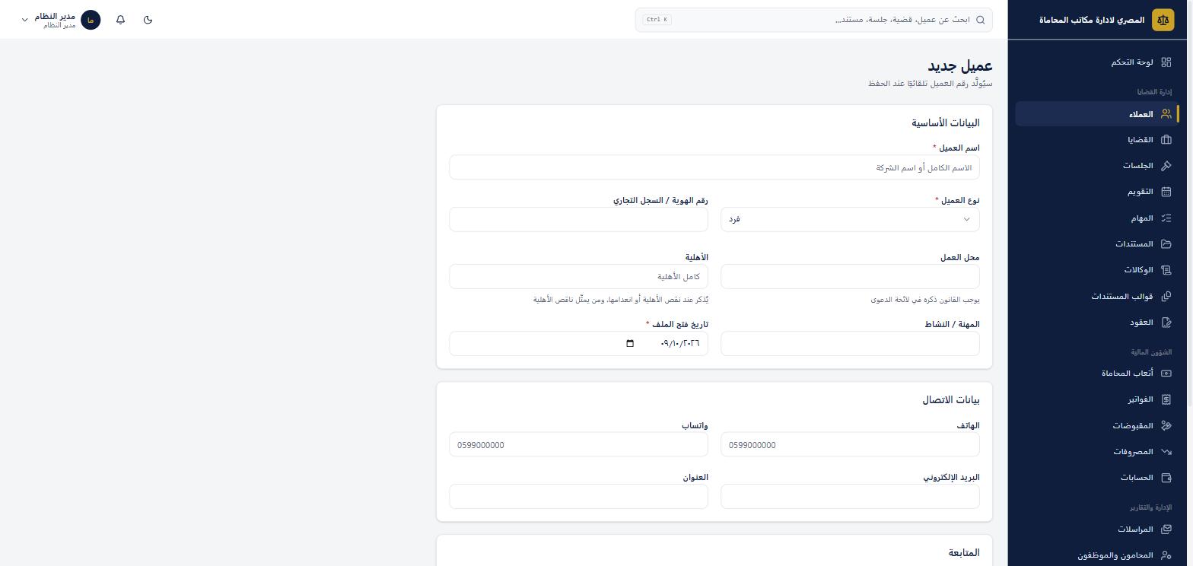Image resolution: width=1193 pixels, height=566 pixels.
Task: Click البريد الإلكتروني input field
Action: pyautogui.click(x=850, y=497)
